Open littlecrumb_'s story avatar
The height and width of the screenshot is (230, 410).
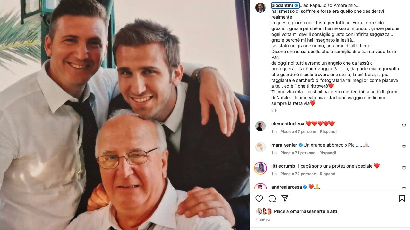click(261, 168)
